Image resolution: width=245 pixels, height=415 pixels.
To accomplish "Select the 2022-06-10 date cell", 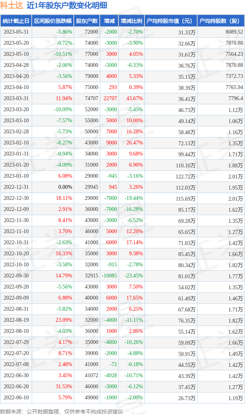I will pos(16,398).
